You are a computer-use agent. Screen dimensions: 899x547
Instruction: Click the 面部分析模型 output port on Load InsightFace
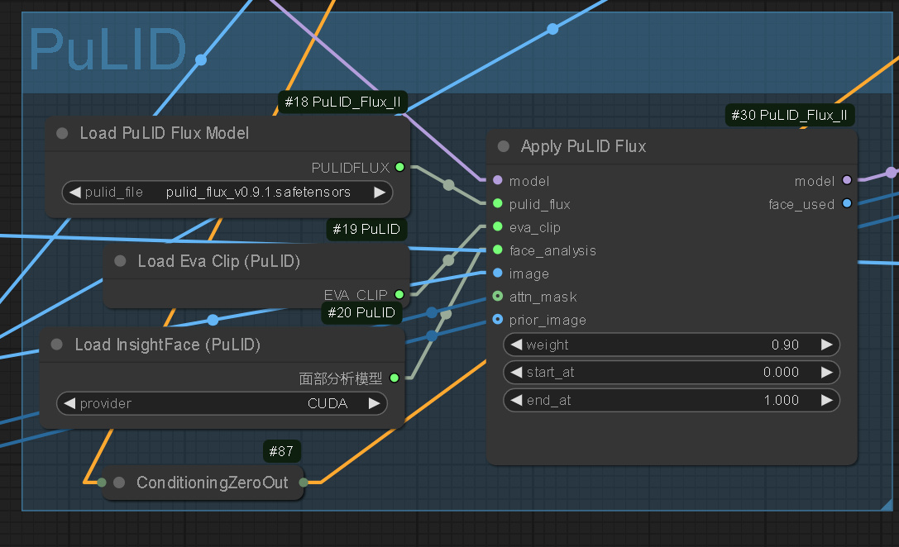pyautogui.click(x=395, y=378)
